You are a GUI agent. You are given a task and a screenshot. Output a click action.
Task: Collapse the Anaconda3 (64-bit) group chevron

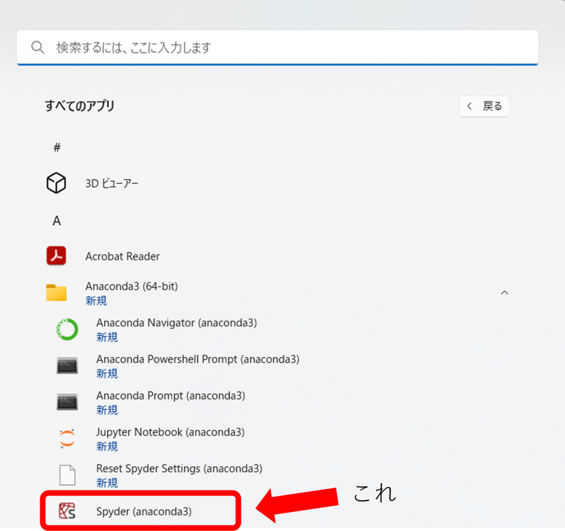[505, 293]
